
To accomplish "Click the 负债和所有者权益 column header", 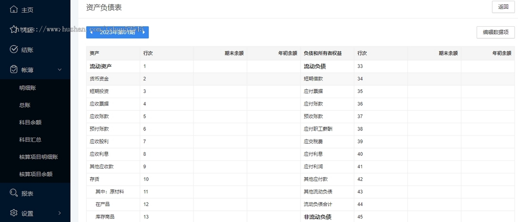I will click(x=323, y=53).
